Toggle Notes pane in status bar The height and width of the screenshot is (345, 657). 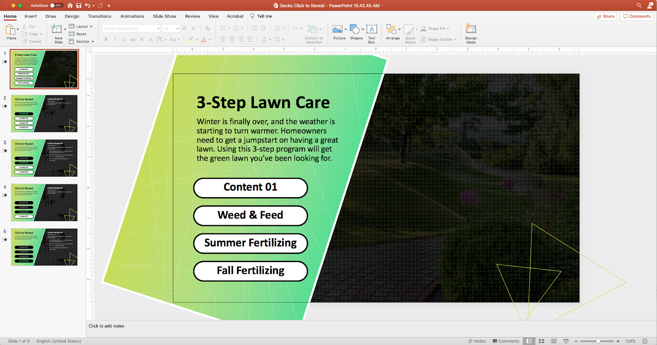(x=477, y=341)
